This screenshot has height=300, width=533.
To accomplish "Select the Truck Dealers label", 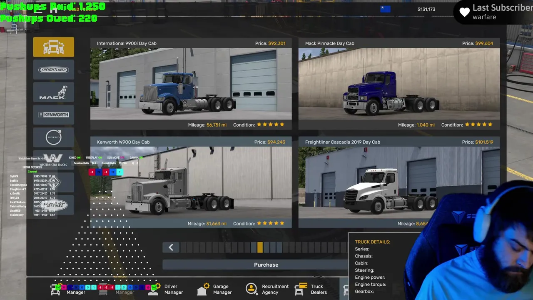I will 319,290.
